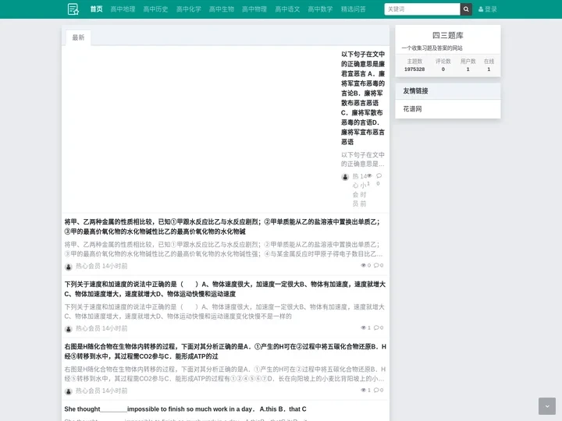Click author avatar under the H随化合物 post
This screenshot has height=421, width=562.
(69, 391)
